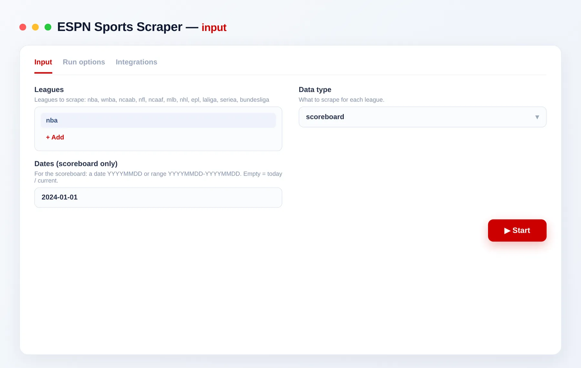Open the Run options tab
Viewport: 581px width, 368px height.
[84, 62]
